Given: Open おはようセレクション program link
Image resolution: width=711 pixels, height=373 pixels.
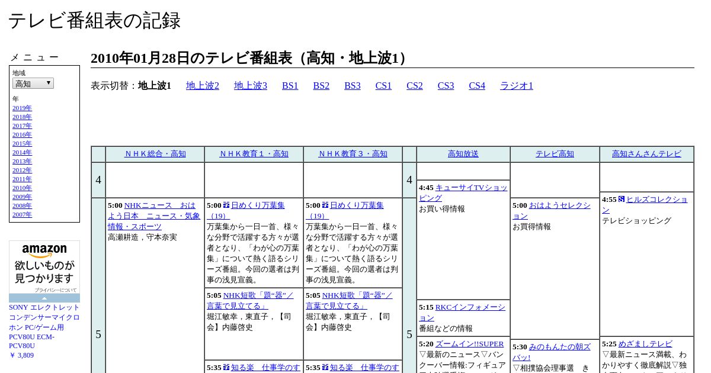Looking at the screenshot, I should coord(552,211).
